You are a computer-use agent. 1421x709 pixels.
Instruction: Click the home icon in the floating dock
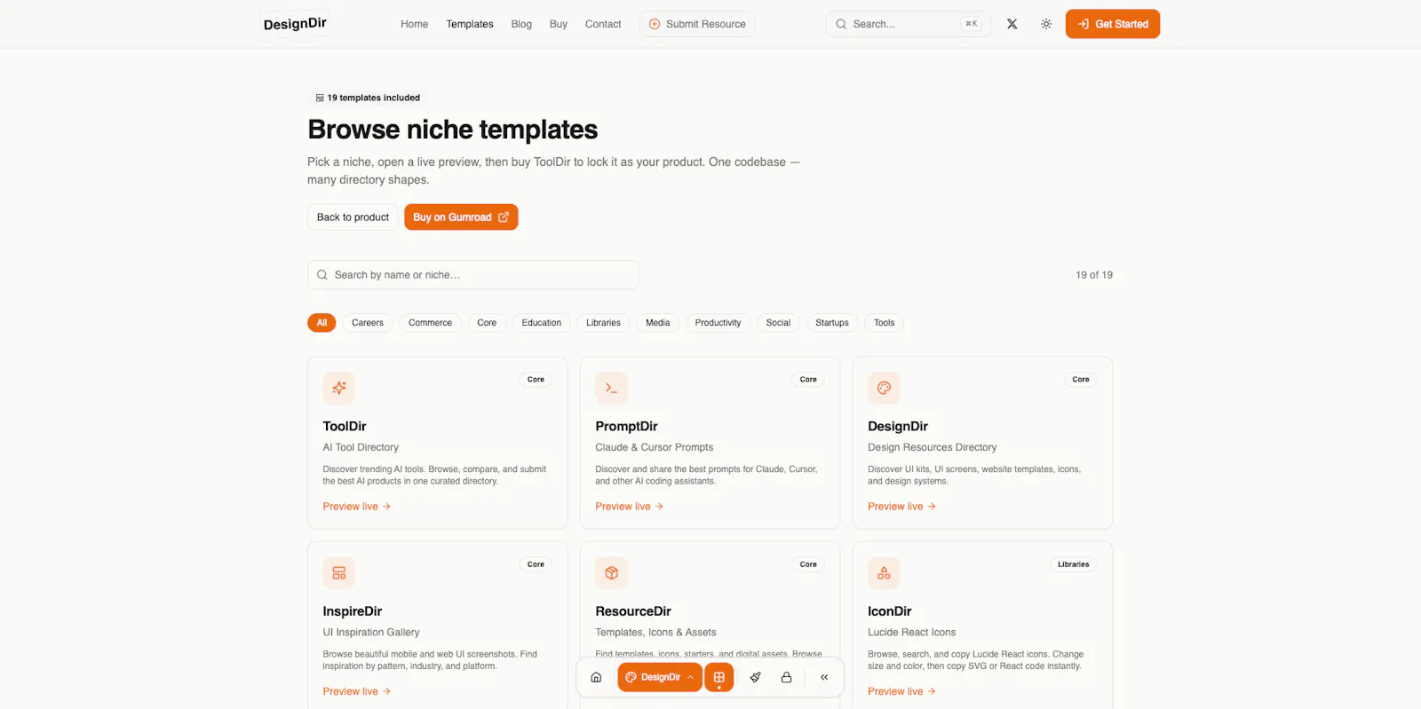[596, 677]
